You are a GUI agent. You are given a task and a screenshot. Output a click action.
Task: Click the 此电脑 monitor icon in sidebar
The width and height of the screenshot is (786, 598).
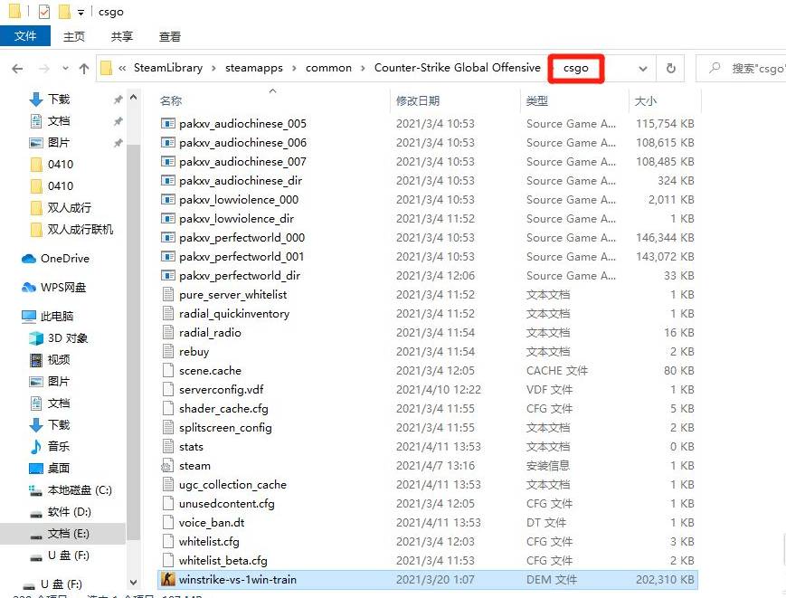pos(29,317)
